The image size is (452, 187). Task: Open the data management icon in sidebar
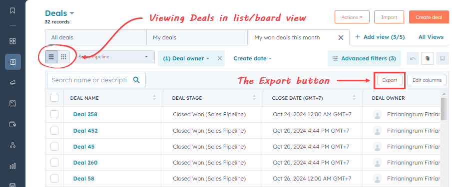(x=12, y=185)
